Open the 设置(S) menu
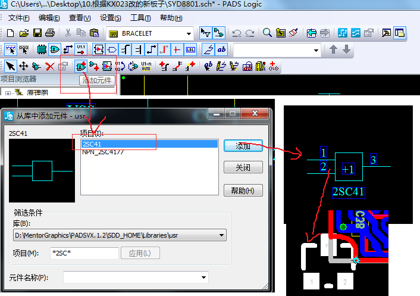 111,18
